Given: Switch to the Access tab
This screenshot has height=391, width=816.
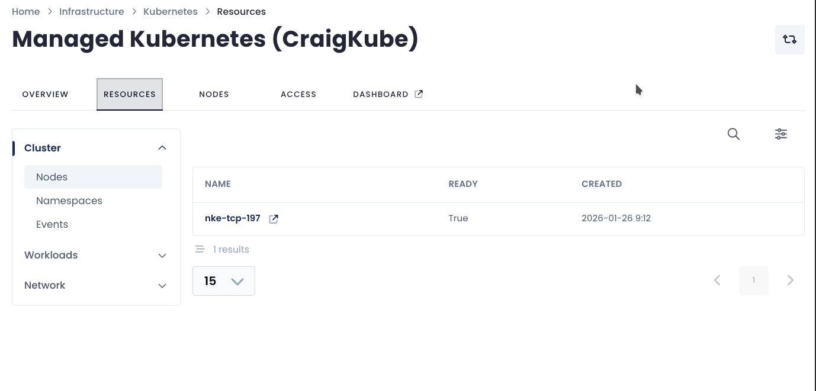Looking at the screenshot, I should [x=298, y=95].
